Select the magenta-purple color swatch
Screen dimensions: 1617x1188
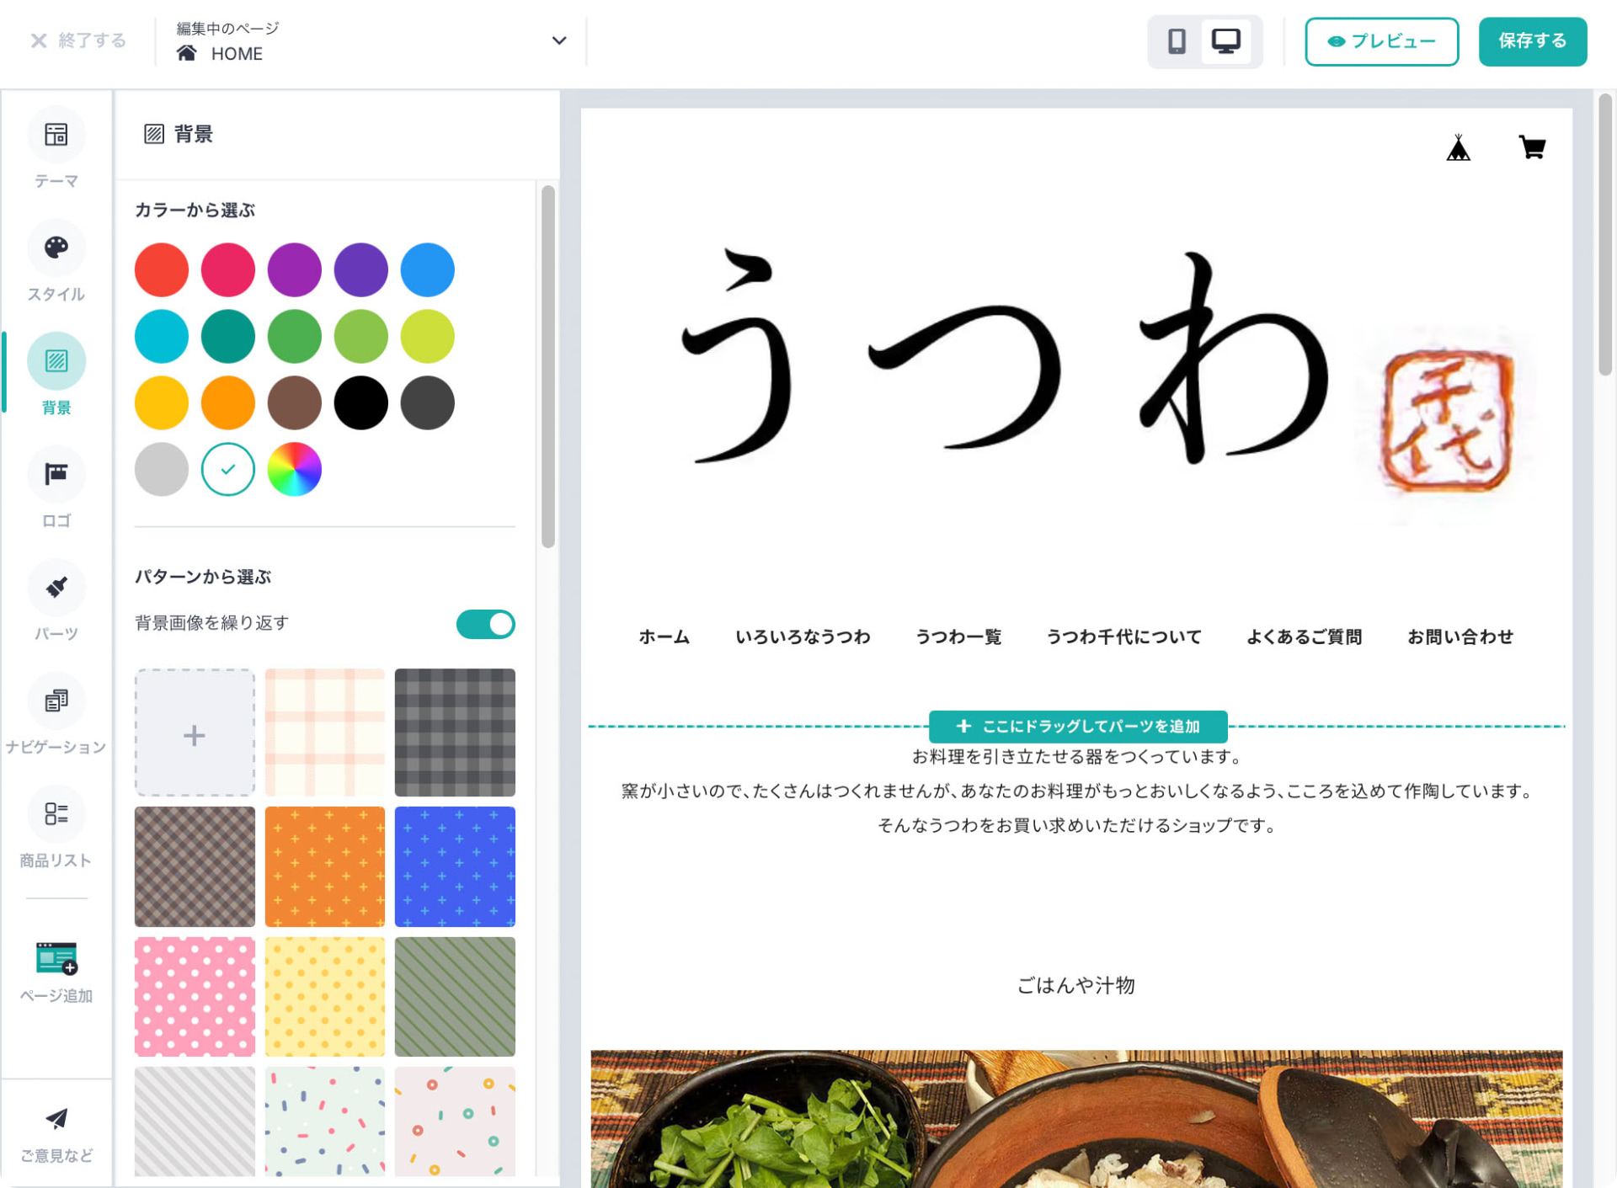coord(295,270)
